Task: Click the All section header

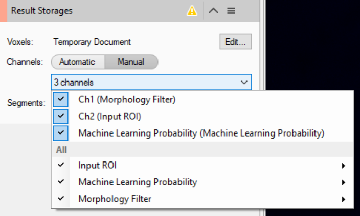Action: (x=61, y=150)
